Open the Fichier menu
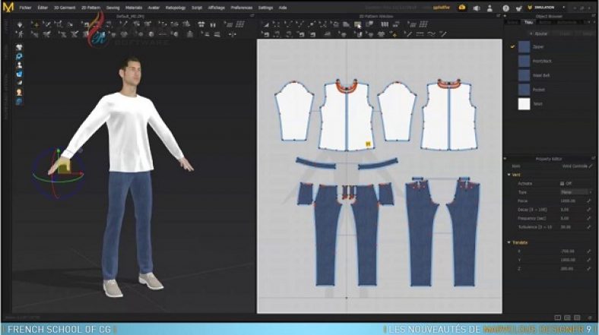This screenshot has height=335, width=599. 25,7
